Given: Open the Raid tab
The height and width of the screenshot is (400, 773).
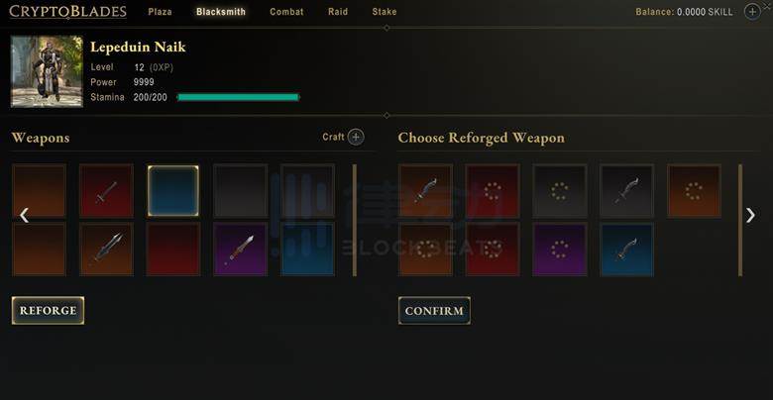Looking at the screenshot, I should click(338, 12).
